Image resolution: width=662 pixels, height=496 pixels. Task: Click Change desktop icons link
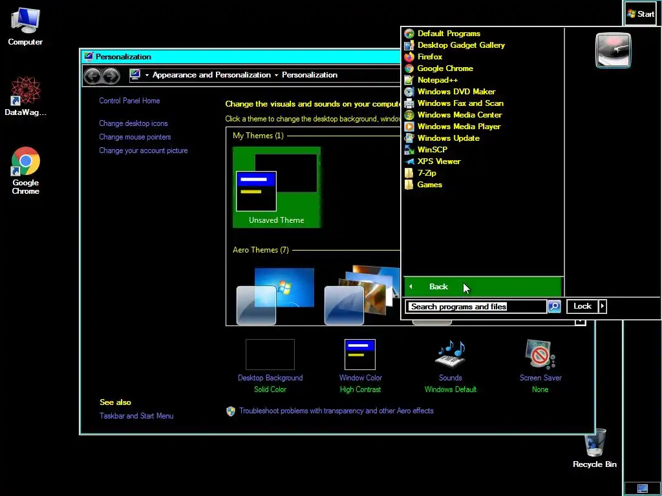(x=133, y=123)
